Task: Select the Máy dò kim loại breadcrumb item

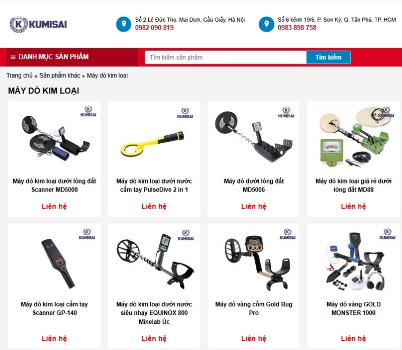Action: [107, 75]
